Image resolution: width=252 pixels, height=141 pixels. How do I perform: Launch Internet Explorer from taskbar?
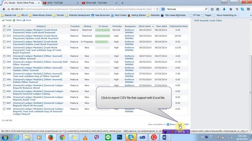point(17,137)
